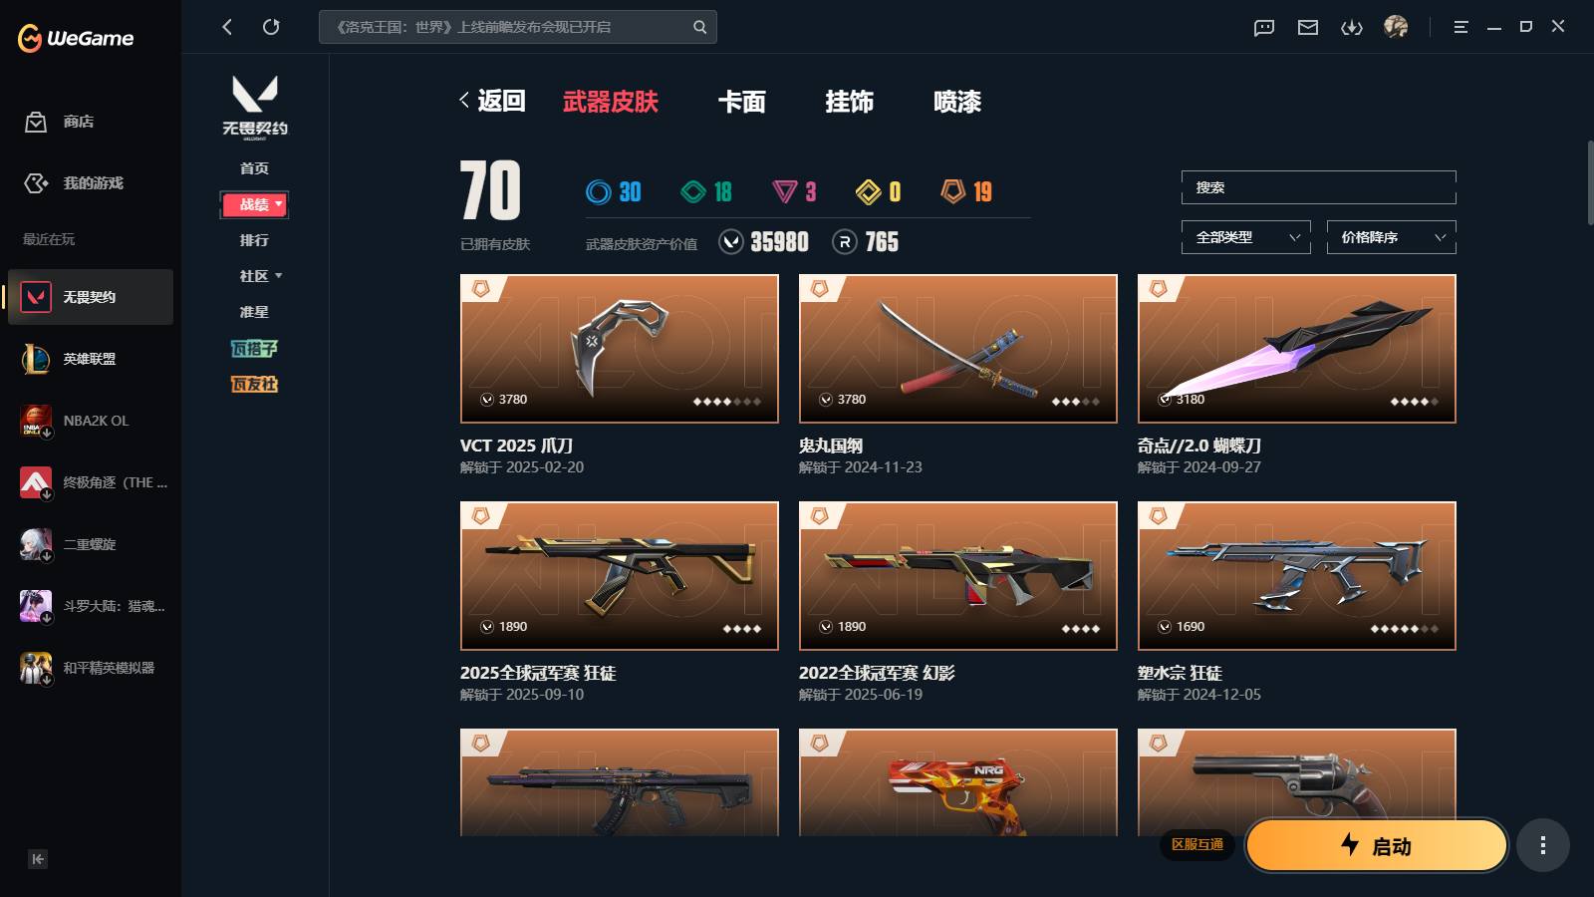The height and width of the screenshot is (897, 1594).
Task: Expand the 全部类型 type dropdown
Action: point(1246,237)
